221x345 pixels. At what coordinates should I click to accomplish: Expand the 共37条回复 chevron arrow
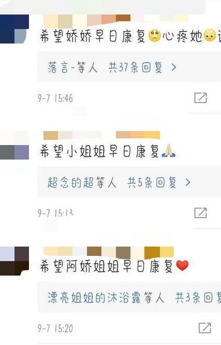[174, 67]
